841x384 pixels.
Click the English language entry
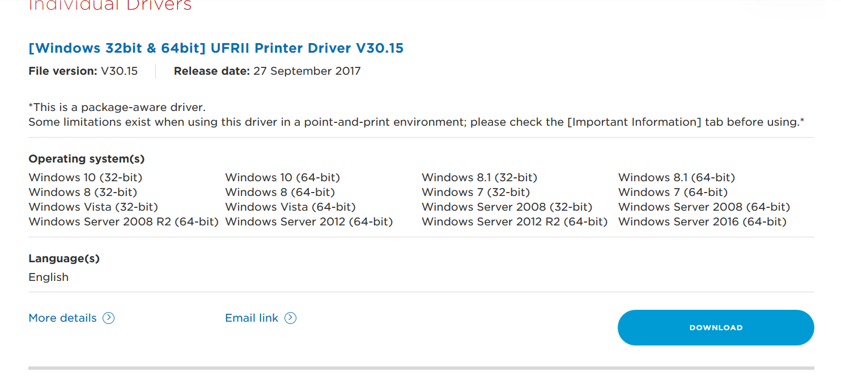click(x=49, y=277)
